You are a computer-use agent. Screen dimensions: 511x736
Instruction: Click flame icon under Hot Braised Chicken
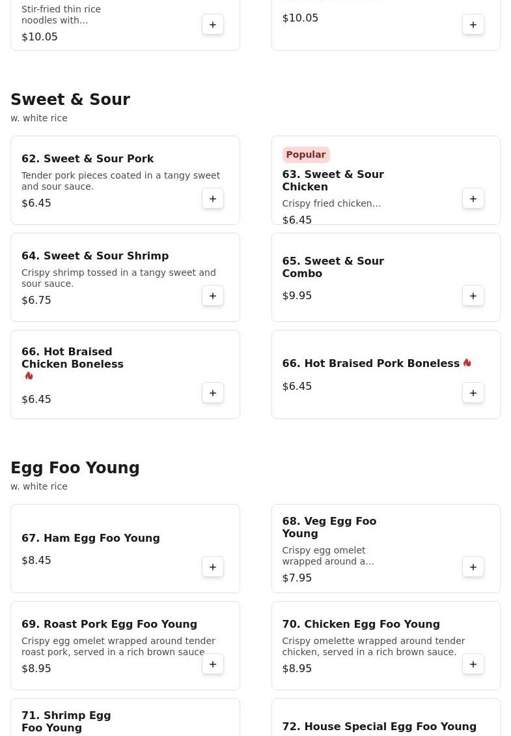[29, 376]
